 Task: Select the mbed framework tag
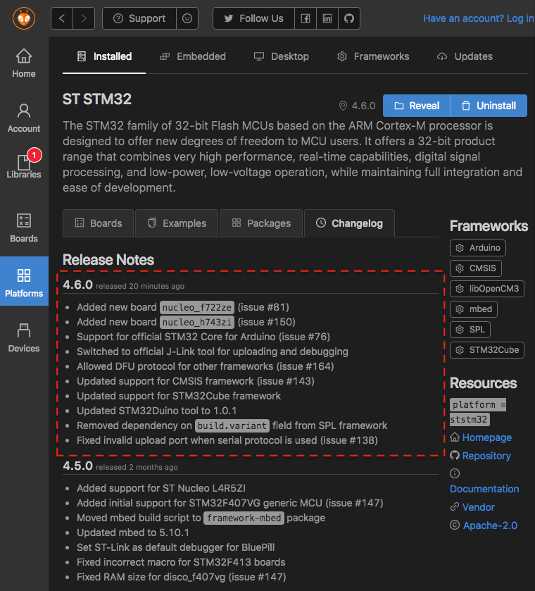coord(474,309)
